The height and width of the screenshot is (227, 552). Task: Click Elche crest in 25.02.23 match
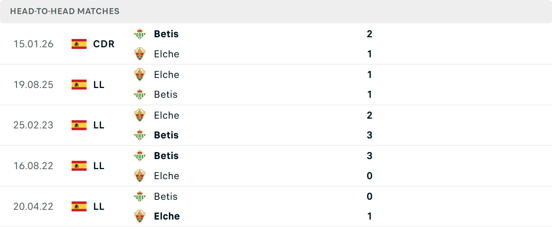140,115
